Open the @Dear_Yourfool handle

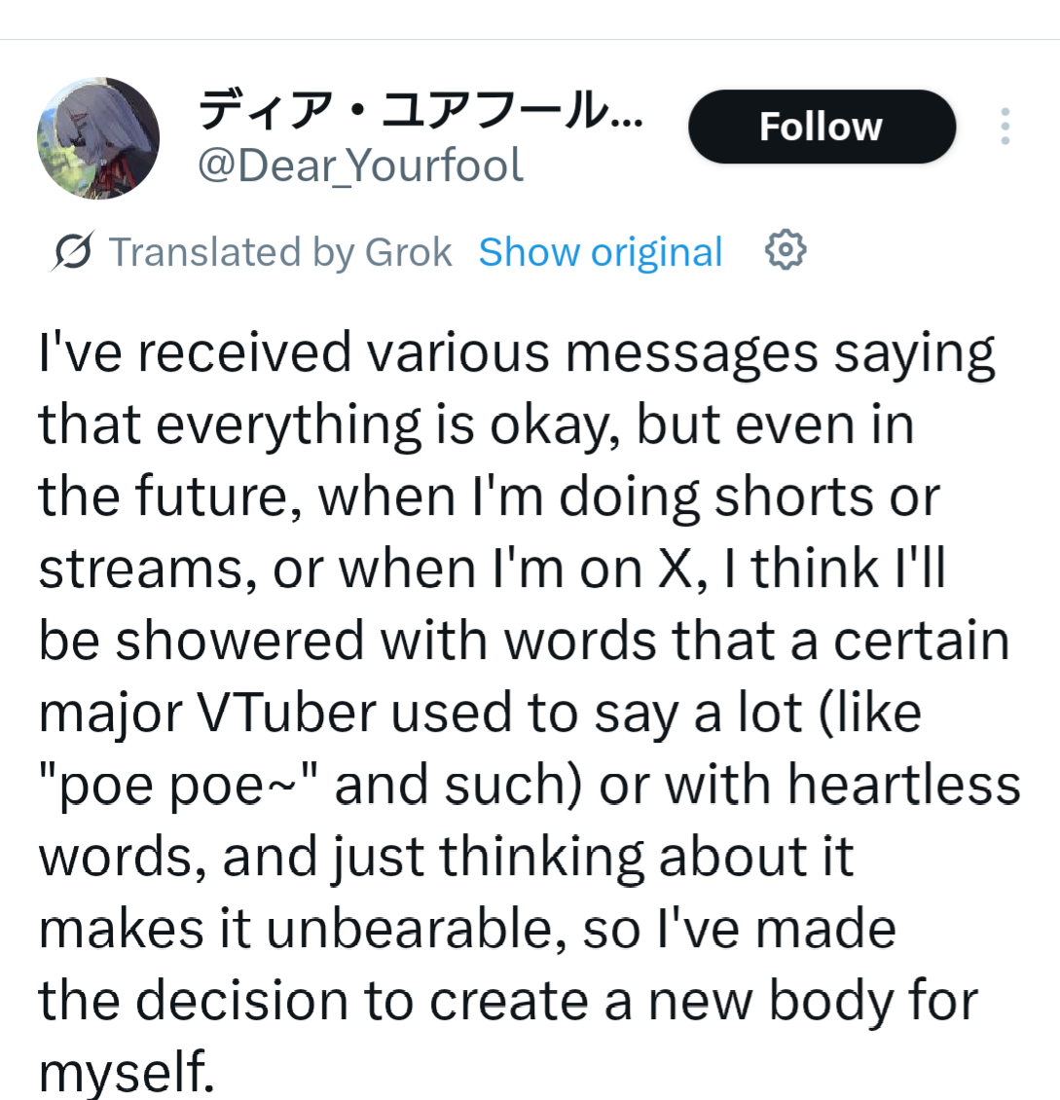click(x=360, y=165)
